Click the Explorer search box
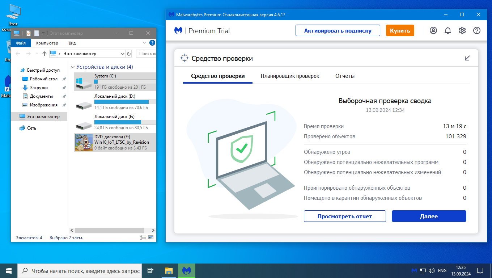This screenshot has height=278, width=492. coord(146,54)
